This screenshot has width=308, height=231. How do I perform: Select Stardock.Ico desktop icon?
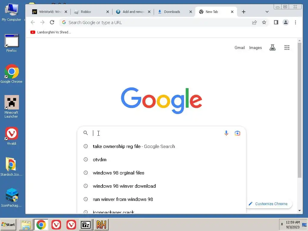pos(11,167)
